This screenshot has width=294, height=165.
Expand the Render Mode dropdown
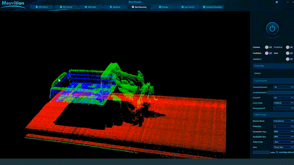[x=283, y=121]
